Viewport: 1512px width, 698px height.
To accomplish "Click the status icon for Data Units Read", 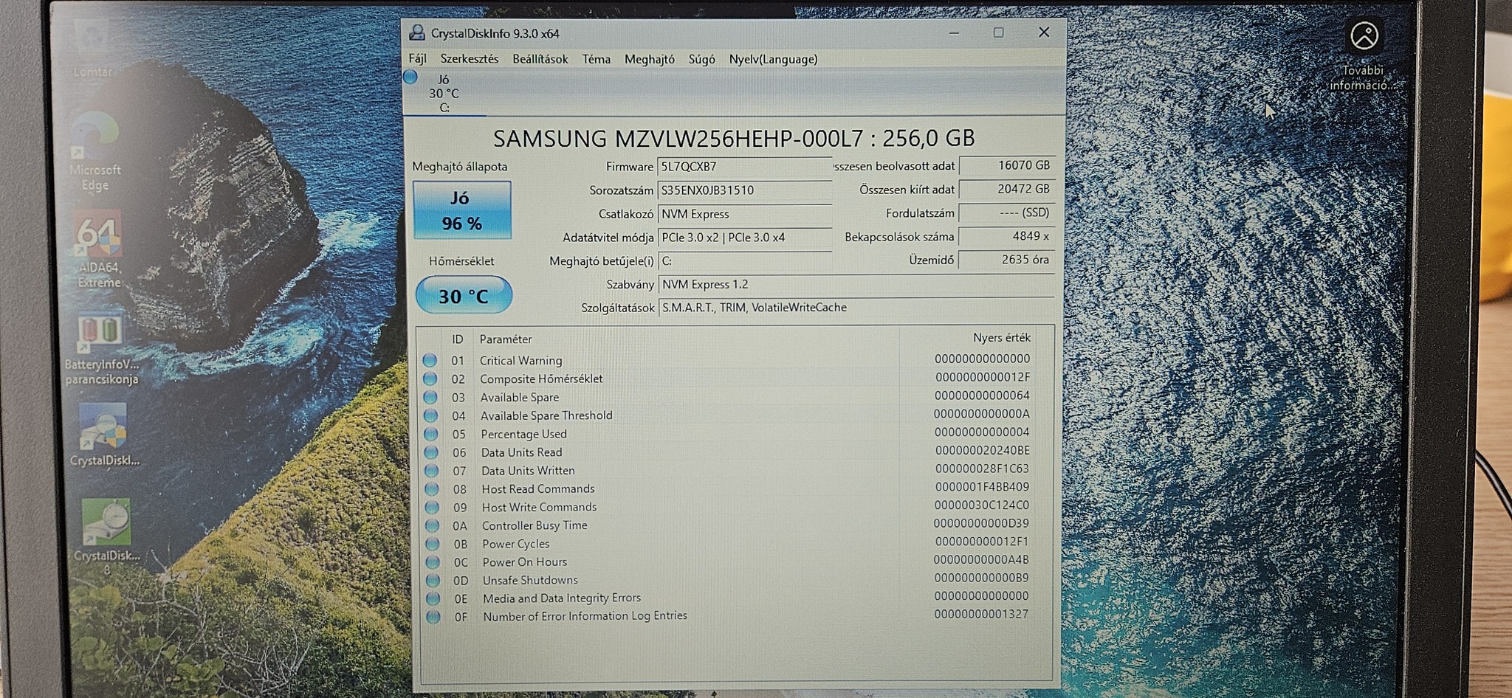I will (x=431, y=452).
